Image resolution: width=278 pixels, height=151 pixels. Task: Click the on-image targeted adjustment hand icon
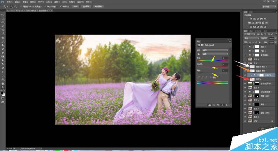click(198, 54)
